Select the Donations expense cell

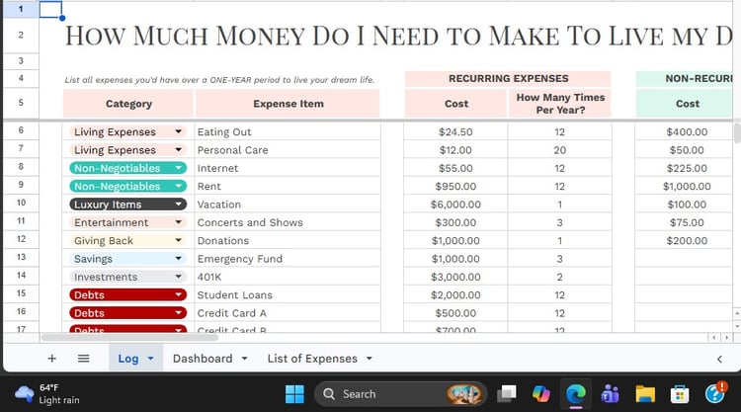[288, 240]
